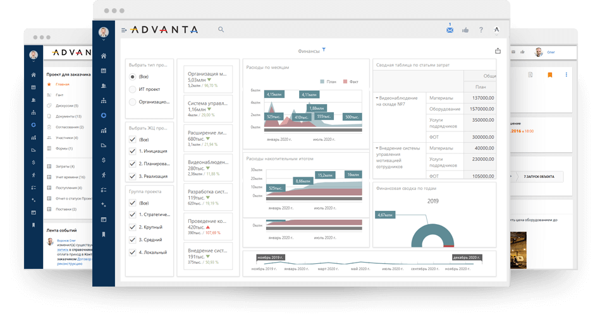Open the area chart icon in front sidebar
The image size is (600, 315).
point(103,145)
